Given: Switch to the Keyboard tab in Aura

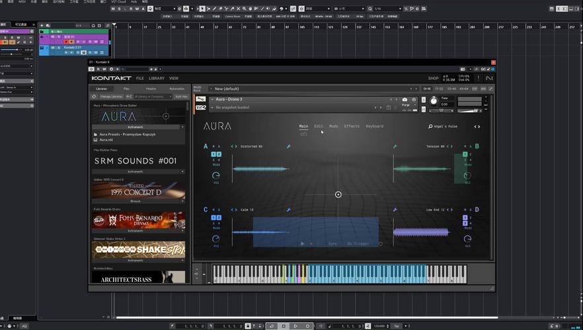Looking at the screenshot, I should pos(374,126).
